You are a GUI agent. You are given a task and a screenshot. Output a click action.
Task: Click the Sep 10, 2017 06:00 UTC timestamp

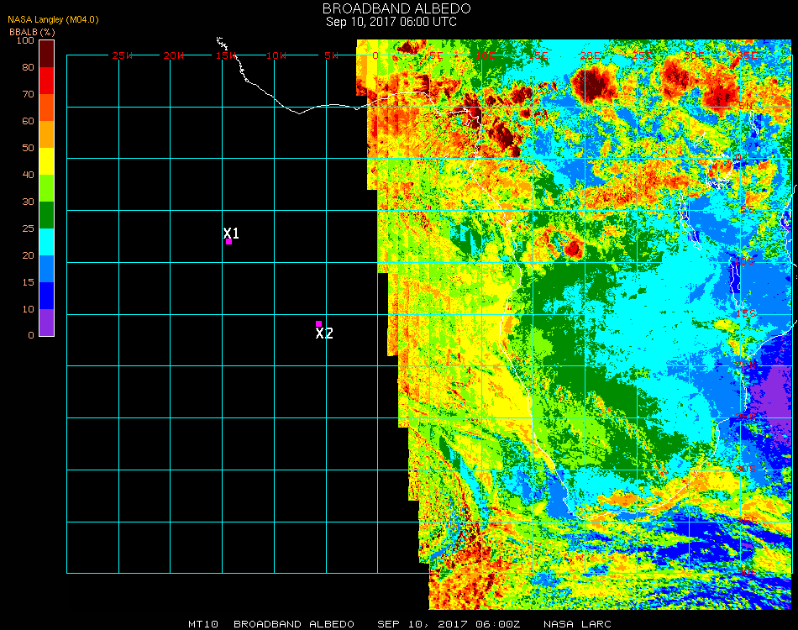click(391, 22)
